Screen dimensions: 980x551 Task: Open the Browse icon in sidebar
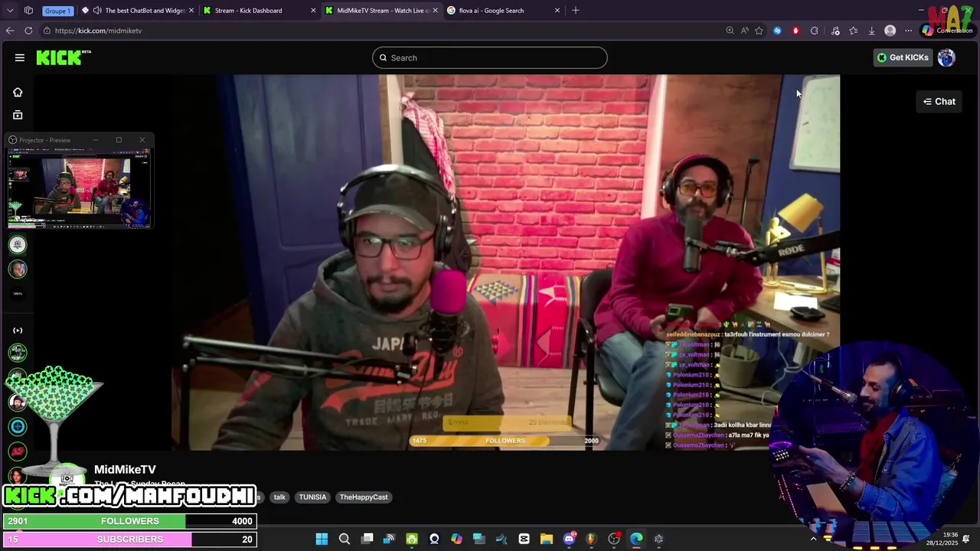pyautogui.click(x=18, y=115)
